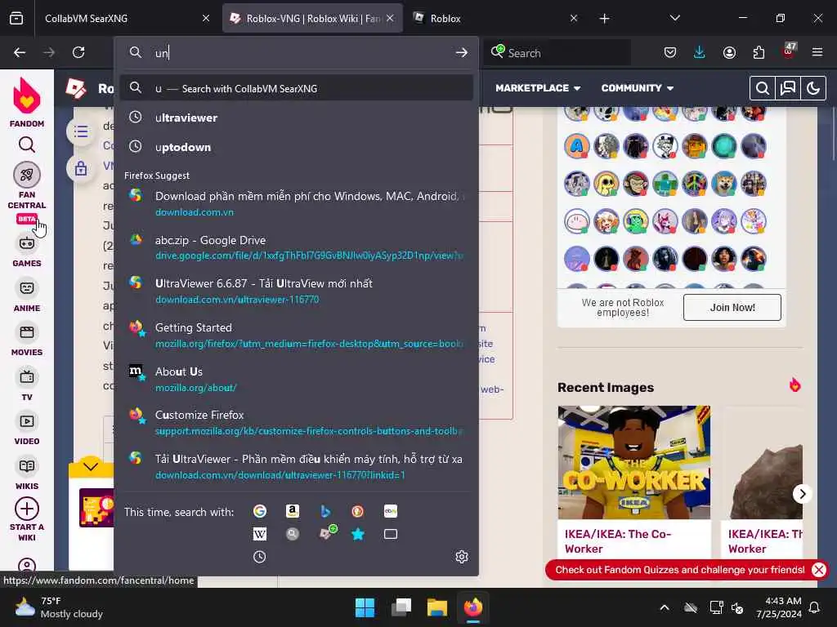Open Fan Central rocket icon

pos(27,175)
